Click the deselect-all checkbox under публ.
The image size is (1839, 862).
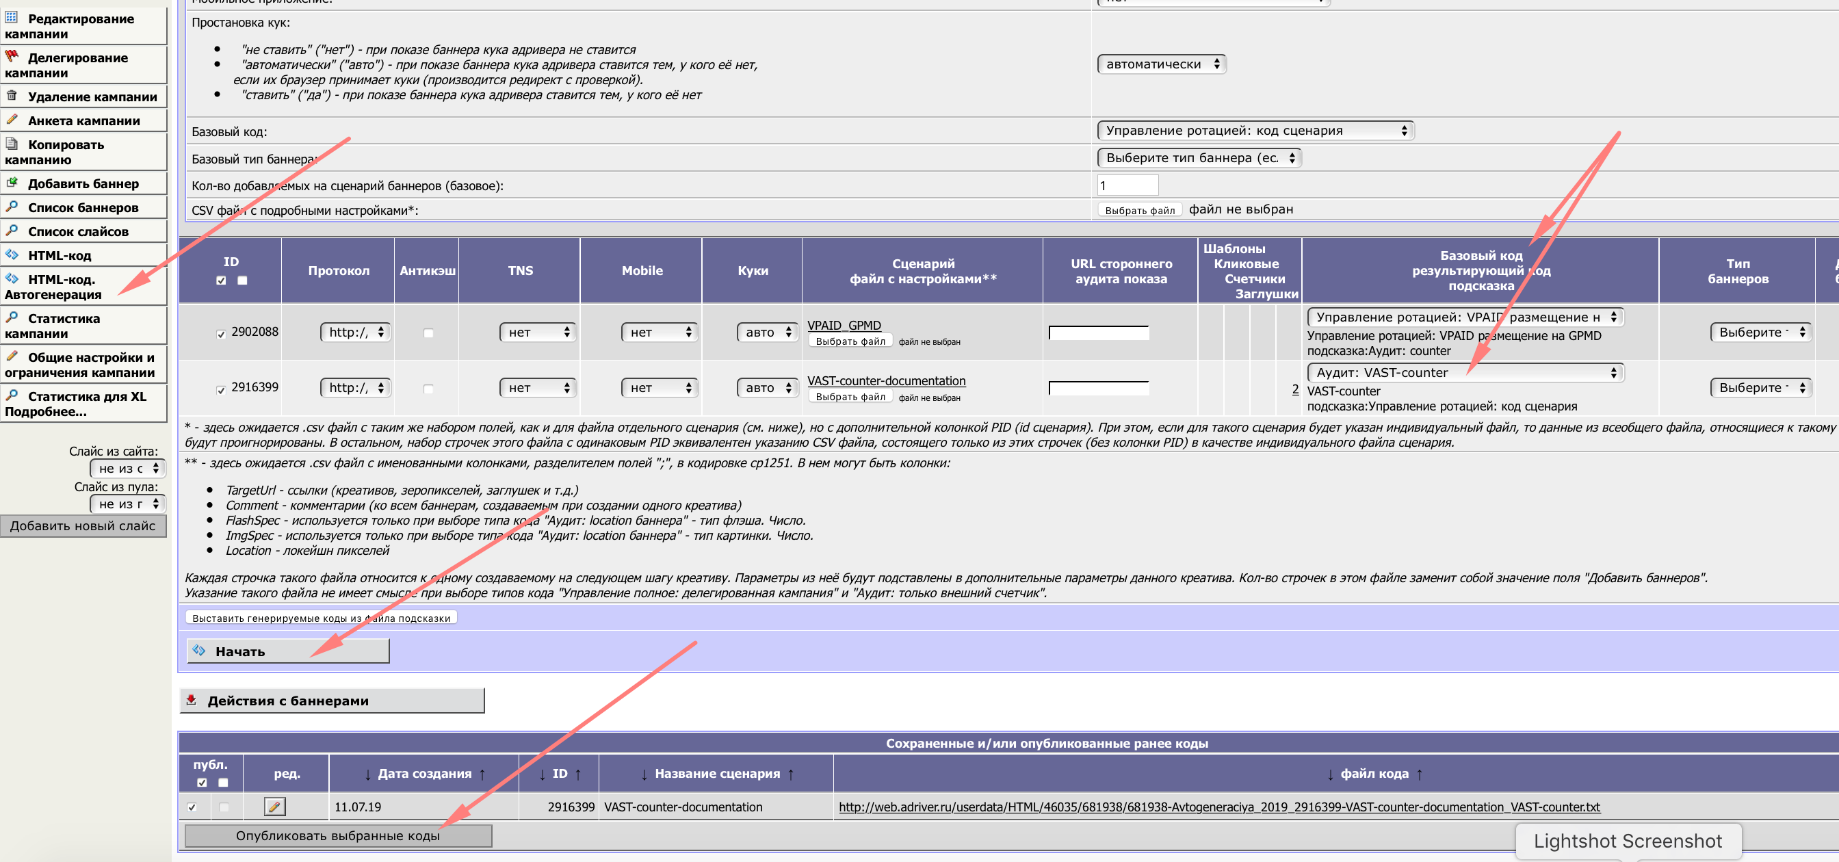(224, 782)
